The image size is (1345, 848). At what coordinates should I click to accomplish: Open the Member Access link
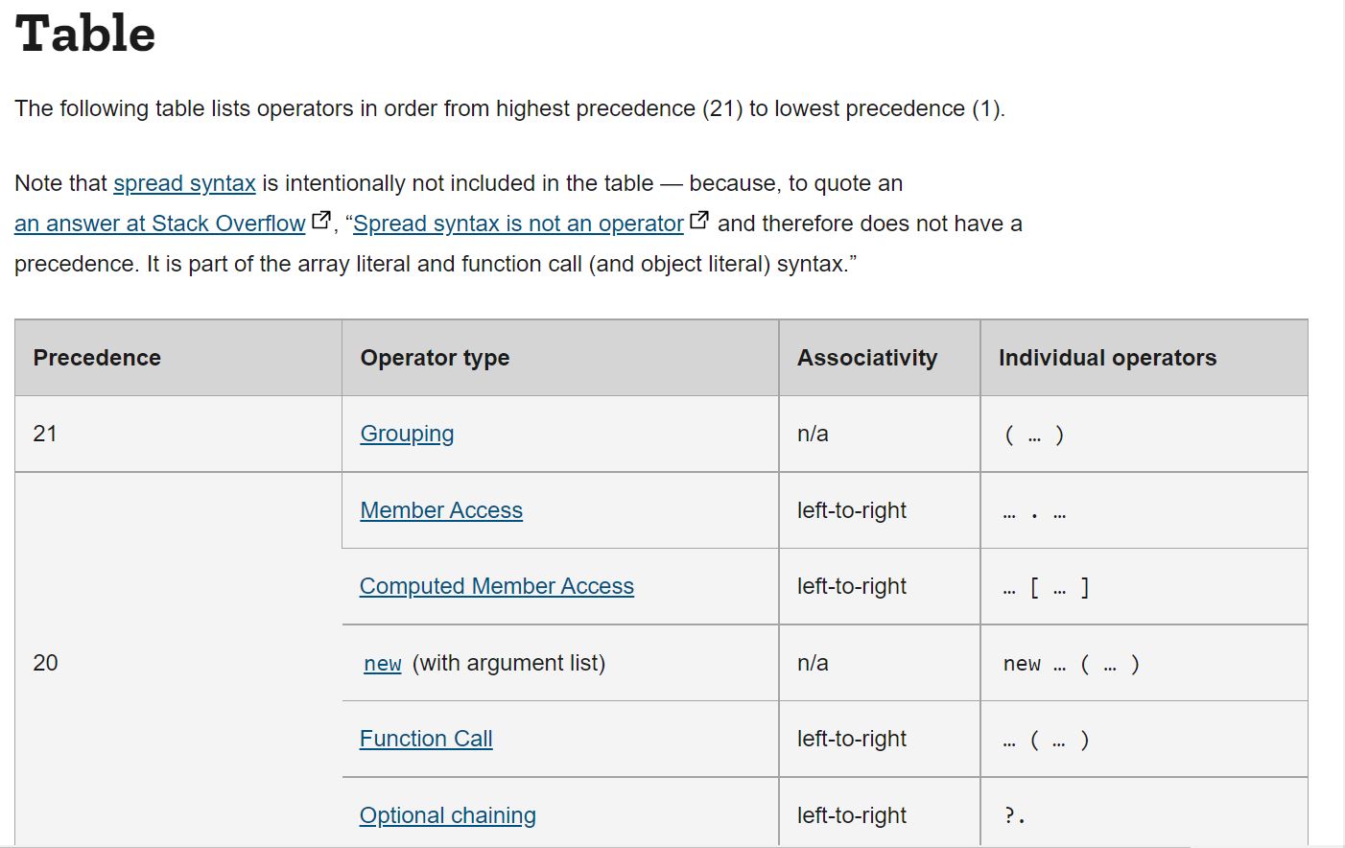coord(441,510)
